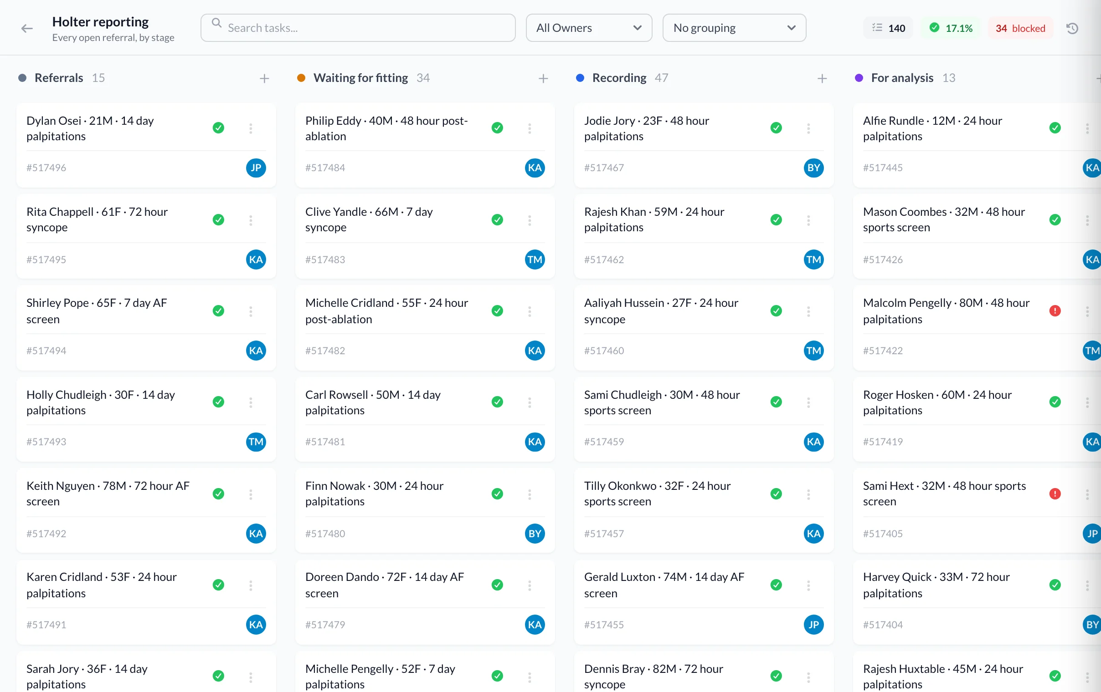
Task: Click the red blocked alert on Sami Hext
Action: 1055,494
